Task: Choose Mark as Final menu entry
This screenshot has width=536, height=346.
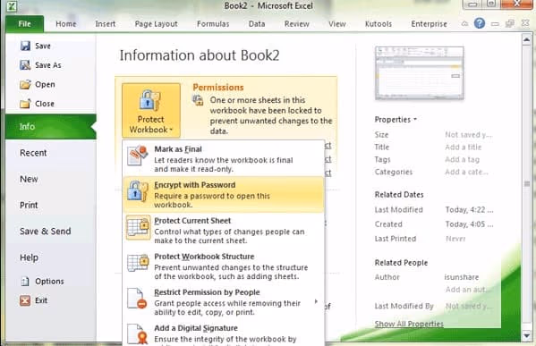Action: pos(223,158)
